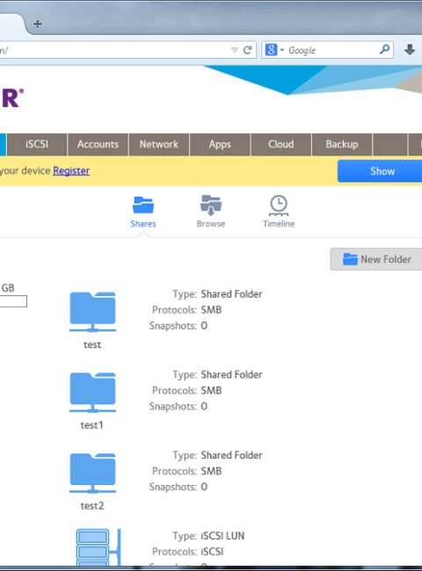Screen dimensions: 422x571
Task: Open the URL history dropdown arrow
Action: pos(235,50)
